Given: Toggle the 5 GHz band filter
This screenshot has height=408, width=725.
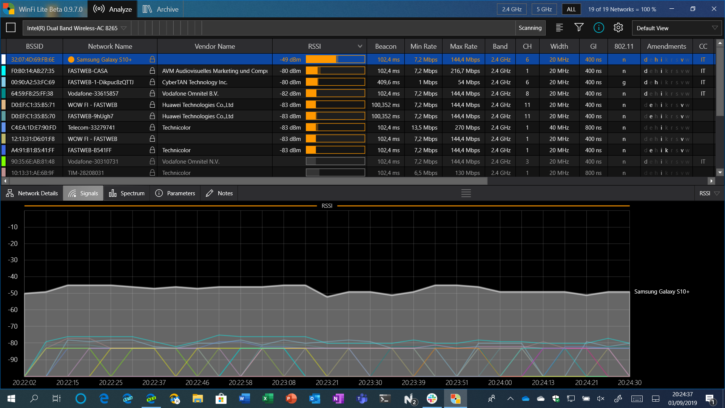Looking at the screenshot, I should (544, 9).
